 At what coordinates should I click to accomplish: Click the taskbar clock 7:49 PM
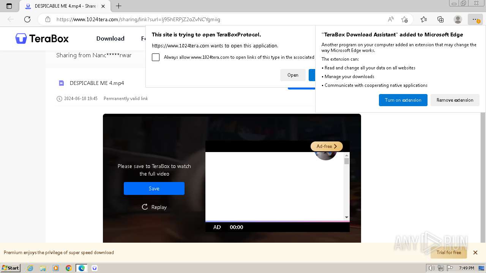click(466, 268)
